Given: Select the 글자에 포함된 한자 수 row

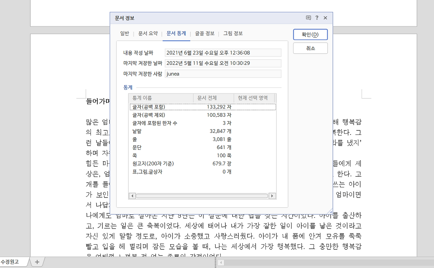Looking at the screenshot, I should tap(202, 123).
